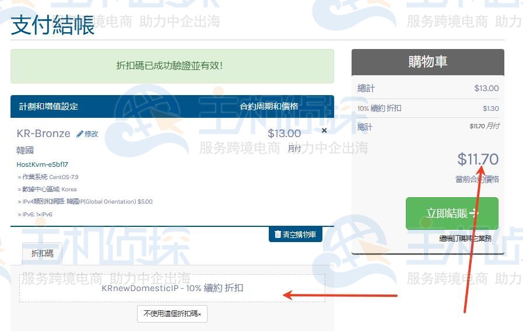Expand the IPv4類別和網路 韓國IP detail row
Viewport: 523px width, 336px height.
point(85,201)
